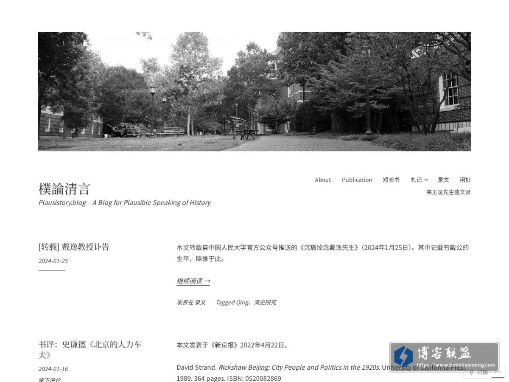The height and width of the screenshot is (382, 509).
Task: Expand the 札记 submenu chevron
Action: [x=426, y=180]
